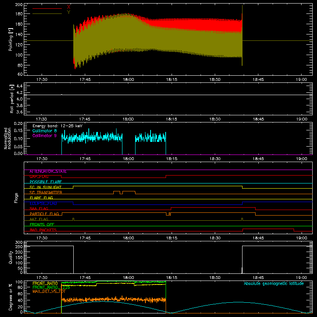317x317 pixels.
Task: Select the SC_TRANSMITTER flag label
Action: coord(46,193)
